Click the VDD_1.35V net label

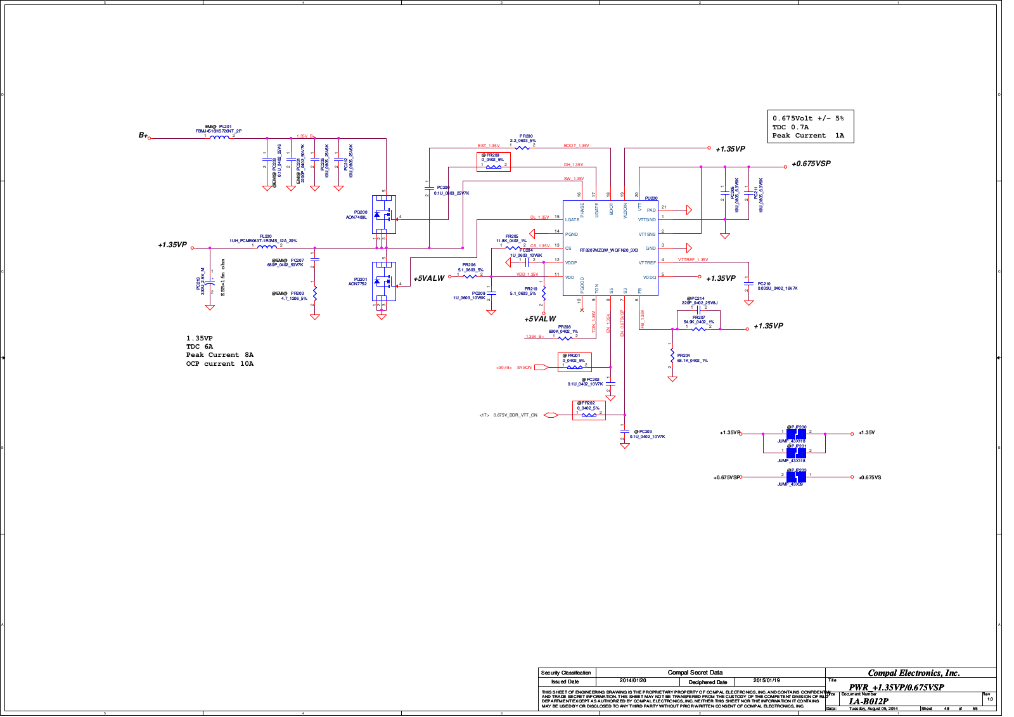coord(527,275)
